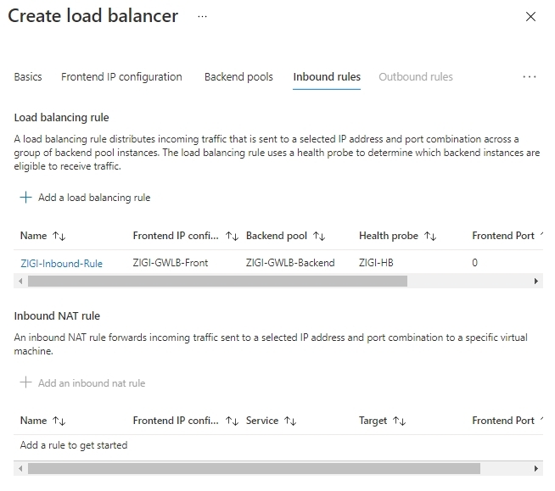Sort load balancing rules by Name
Screen dimensions: 555x491
point(42,236)
